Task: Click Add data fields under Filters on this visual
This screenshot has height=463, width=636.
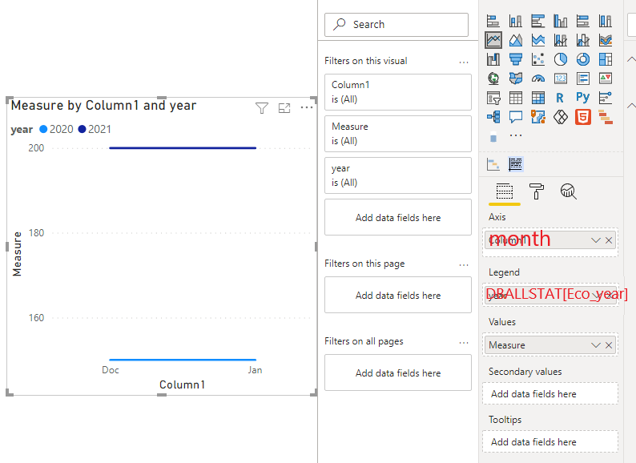Action: pos(398,217)
